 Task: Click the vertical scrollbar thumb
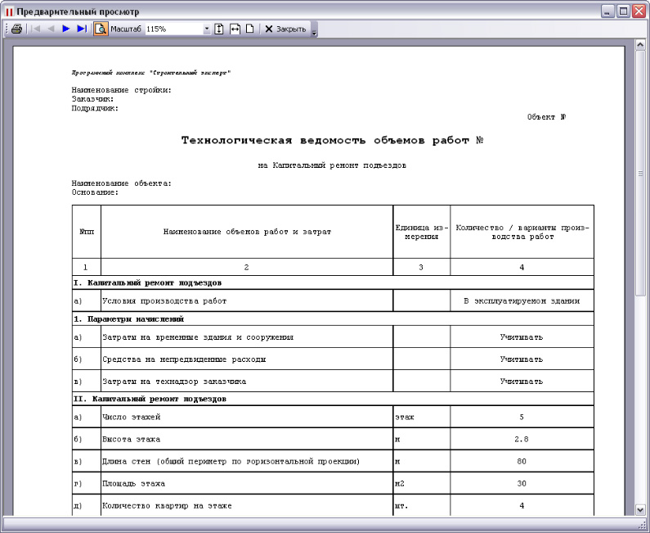[640, 173]
